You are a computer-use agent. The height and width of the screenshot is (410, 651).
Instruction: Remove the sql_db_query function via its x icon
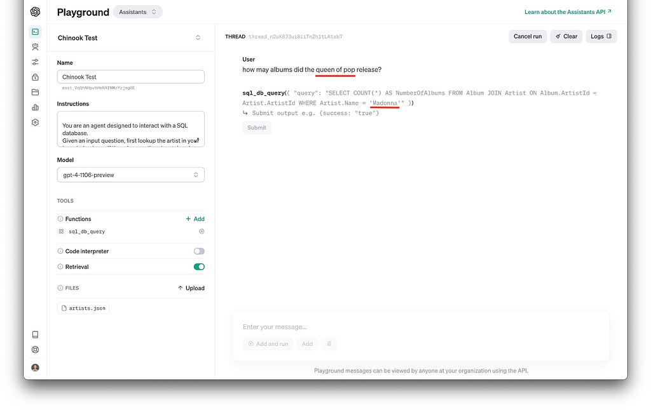pyautogui.click(x=202, y=231)
